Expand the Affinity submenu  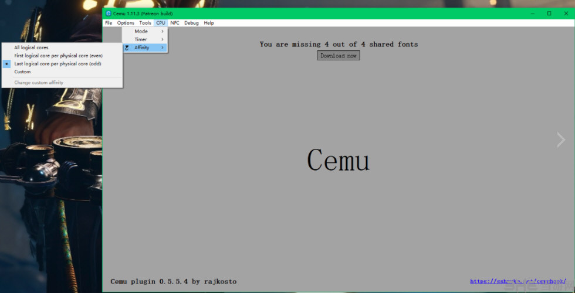pyautogui.click(x=145, y=47)
